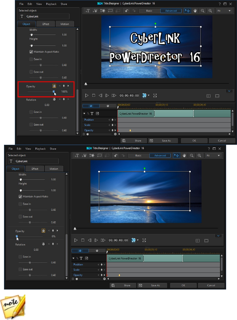Click zoom in magnifier in bottom window toolbar
The height and width of the screenshot is (320, 237).
199,156
